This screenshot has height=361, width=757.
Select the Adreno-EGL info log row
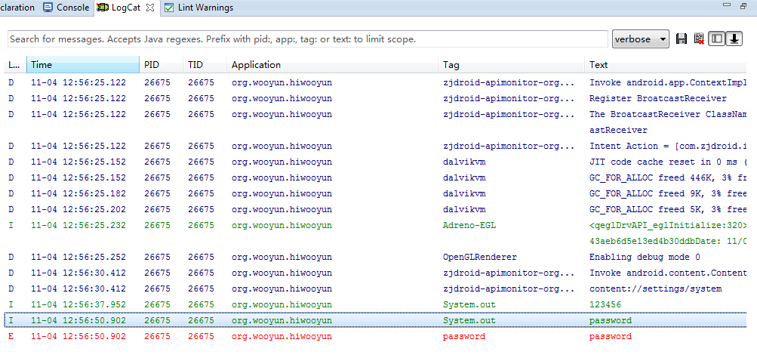tap(376, 233)
